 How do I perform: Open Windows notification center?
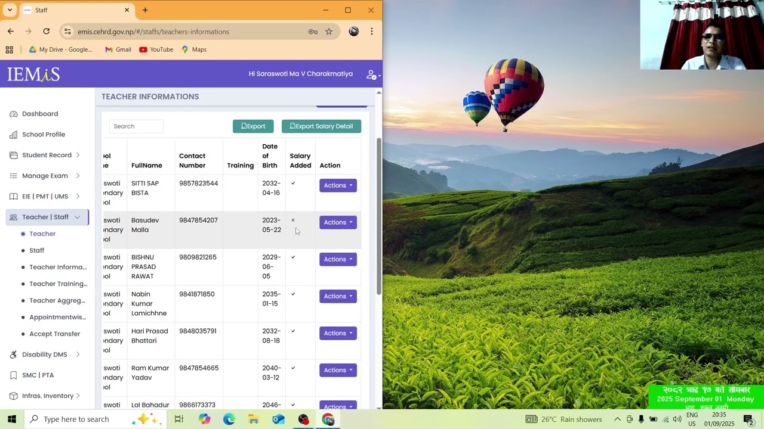tap(748, 419)
